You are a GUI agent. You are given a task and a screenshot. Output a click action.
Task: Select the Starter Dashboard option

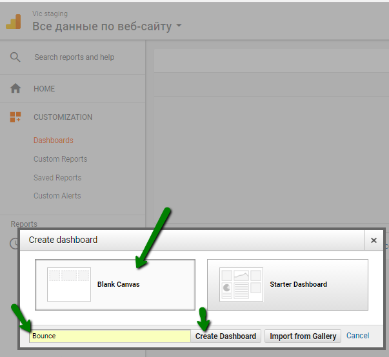288,285
